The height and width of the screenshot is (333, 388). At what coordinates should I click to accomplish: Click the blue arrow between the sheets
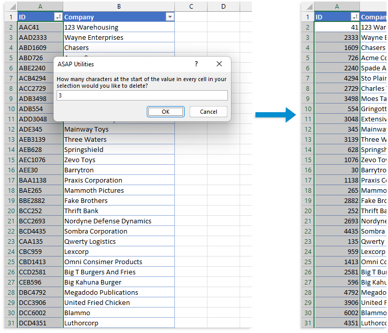point(275,115)
